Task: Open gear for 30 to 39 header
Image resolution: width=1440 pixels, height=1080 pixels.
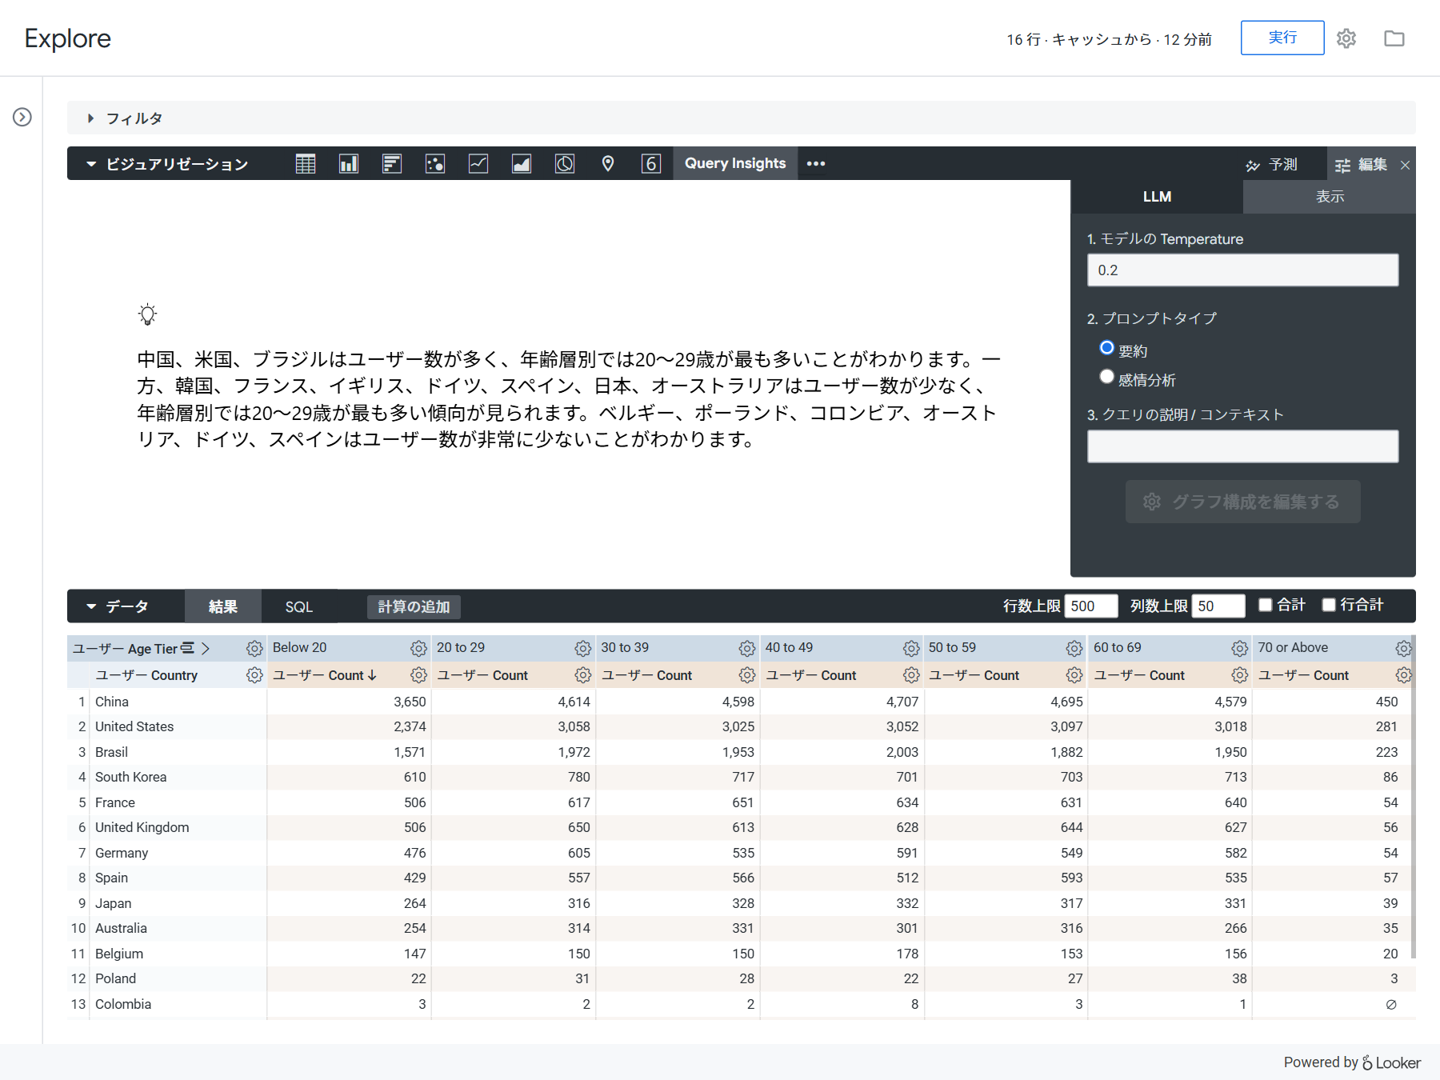Action: [747, 648]
